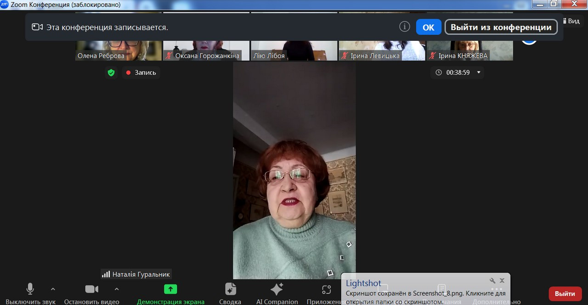Open Lightshot notification settings wrench

coord(492,281)
